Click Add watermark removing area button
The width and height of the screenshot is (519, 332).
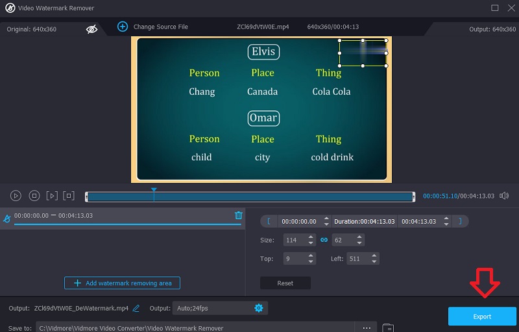click(x=122, y=283)
